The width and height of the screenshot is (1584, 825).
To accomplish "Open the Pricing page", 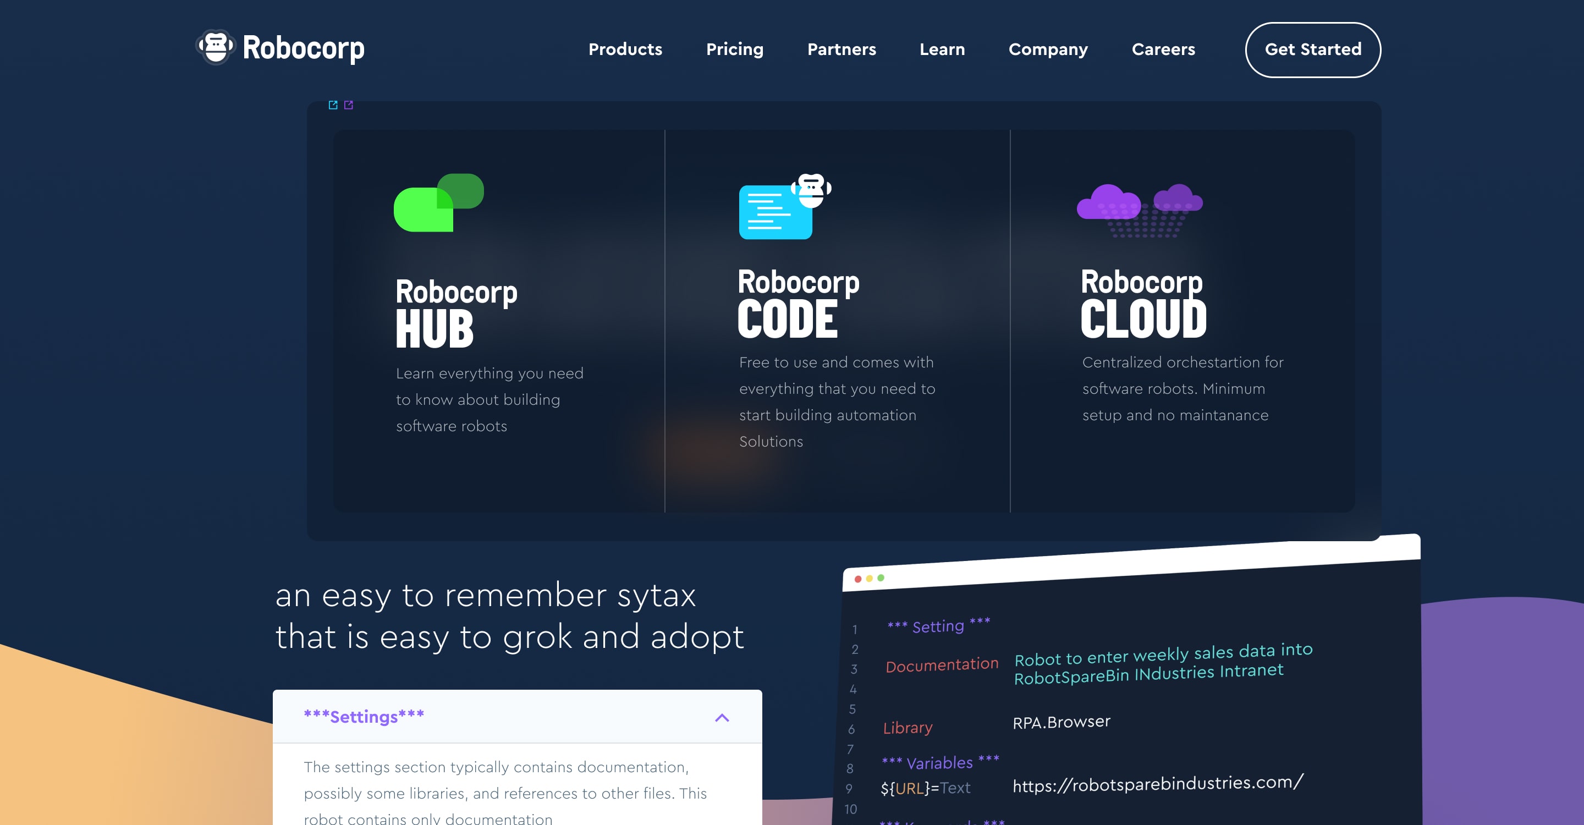I will 734,49.
